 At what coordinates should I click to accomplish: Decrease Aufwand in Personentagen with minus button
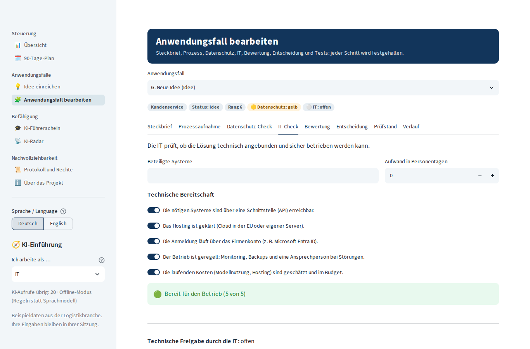tap(480, 176)
